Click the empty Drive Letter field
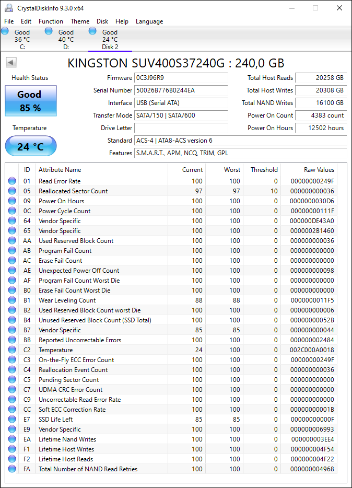This screenshot has height=488, width=352. [x=181, y=128]
